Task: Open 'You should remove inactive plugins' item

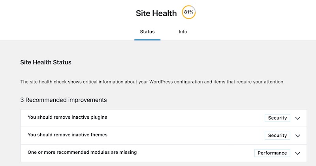Action: 67,117
